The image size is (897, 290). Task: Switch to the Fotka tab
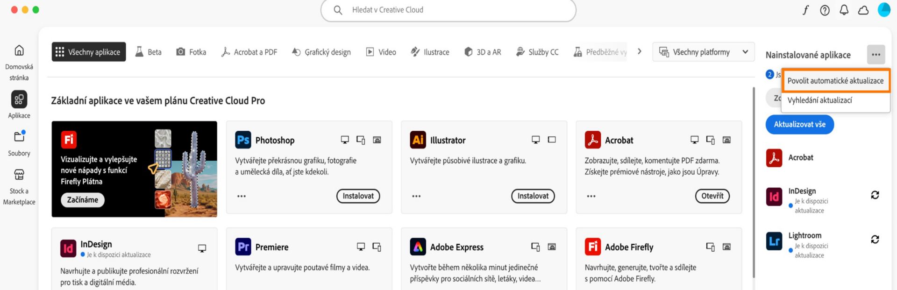[x=191, y=52]
